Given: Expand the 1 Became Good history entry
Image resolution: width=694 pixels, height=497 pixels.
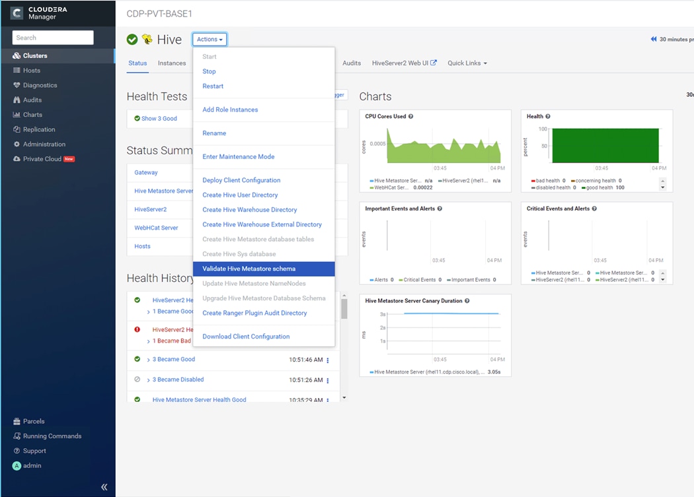Looking at the screenshot, I should (148, 312).
